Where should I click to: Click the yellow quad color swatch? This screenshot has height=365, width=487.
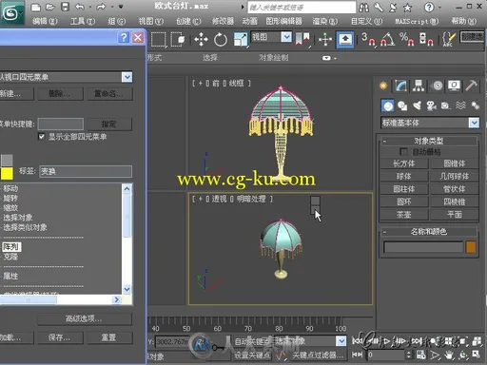click(7, 174)
